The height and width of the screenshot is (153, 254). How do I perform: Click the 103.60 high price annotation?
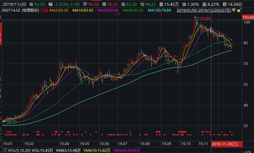point(205,19)
